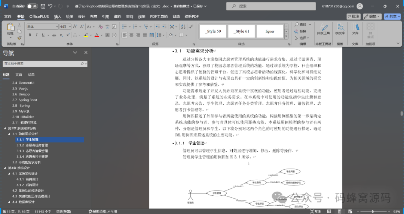Click the 编辑 editing mode button
Viewport: 404px width, 214px height.
click(373, 16)
